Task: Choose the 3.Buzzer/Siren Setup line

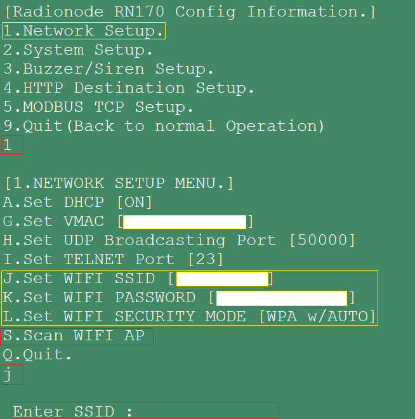Action: [x=109, y=69]
